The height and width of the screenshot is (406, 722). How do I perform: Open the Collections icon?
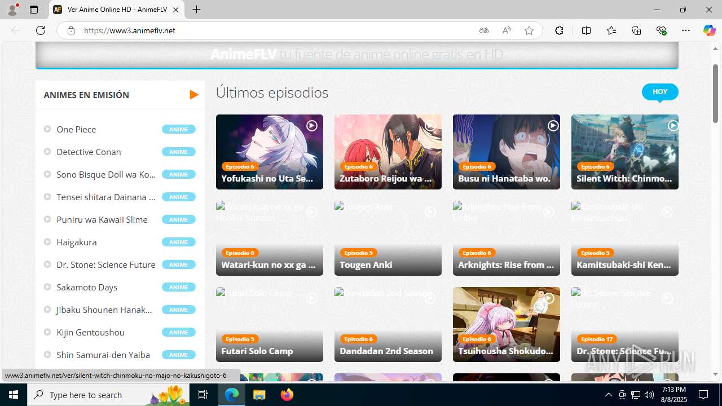(x=636, y=30)
